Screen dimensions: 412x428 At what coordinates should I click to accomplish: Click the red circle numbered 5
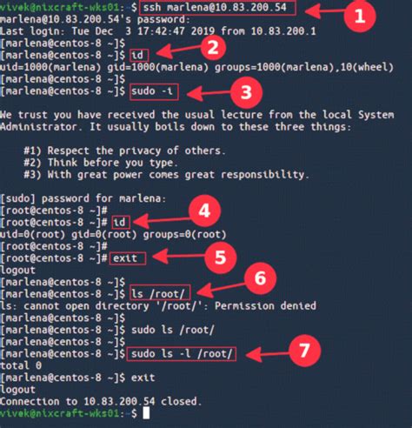(221, 257)
